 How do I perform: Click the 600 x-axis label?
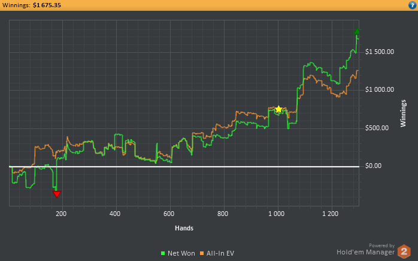[169, 214]
